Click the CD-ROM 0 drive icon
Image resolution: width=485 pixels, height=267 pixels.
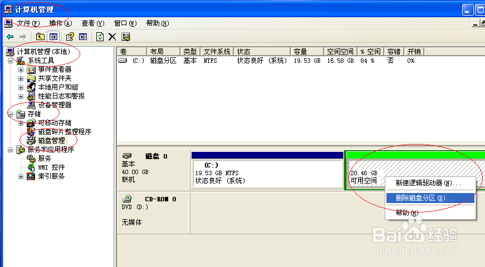coord(127,199)
